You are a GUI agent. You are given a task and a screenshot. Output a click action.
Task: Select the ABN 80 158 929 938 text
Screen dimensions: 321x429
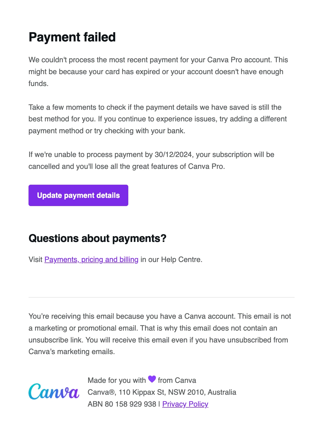(x=122, y=404)
